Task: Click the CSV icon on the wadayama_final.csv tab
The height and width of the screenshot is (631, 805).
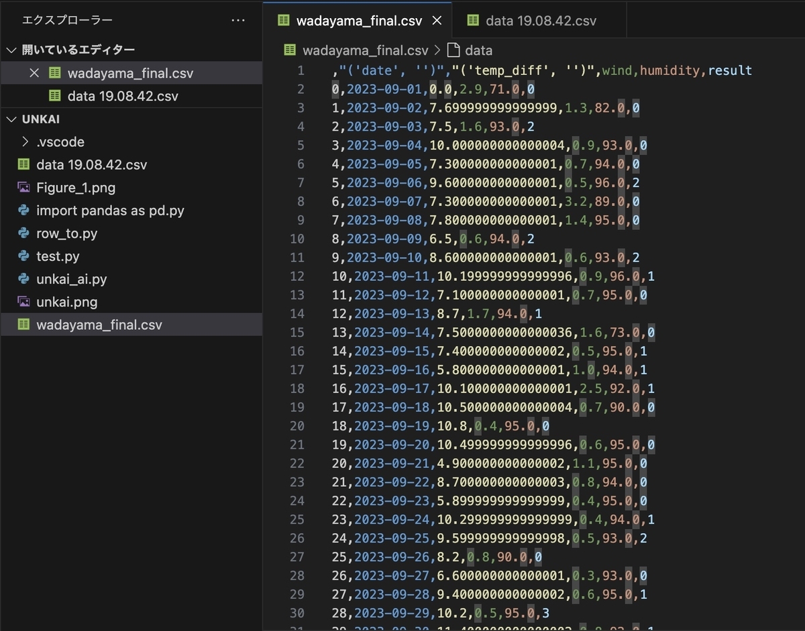Action: (x=283, y=21)
